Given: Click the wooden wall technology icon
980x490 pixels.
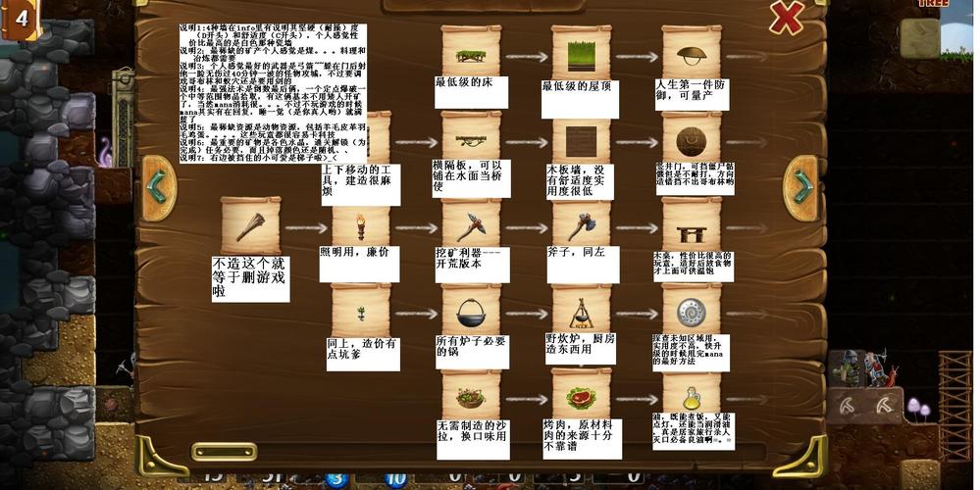Looking at the screenshot, I should (x=581, y=138).
